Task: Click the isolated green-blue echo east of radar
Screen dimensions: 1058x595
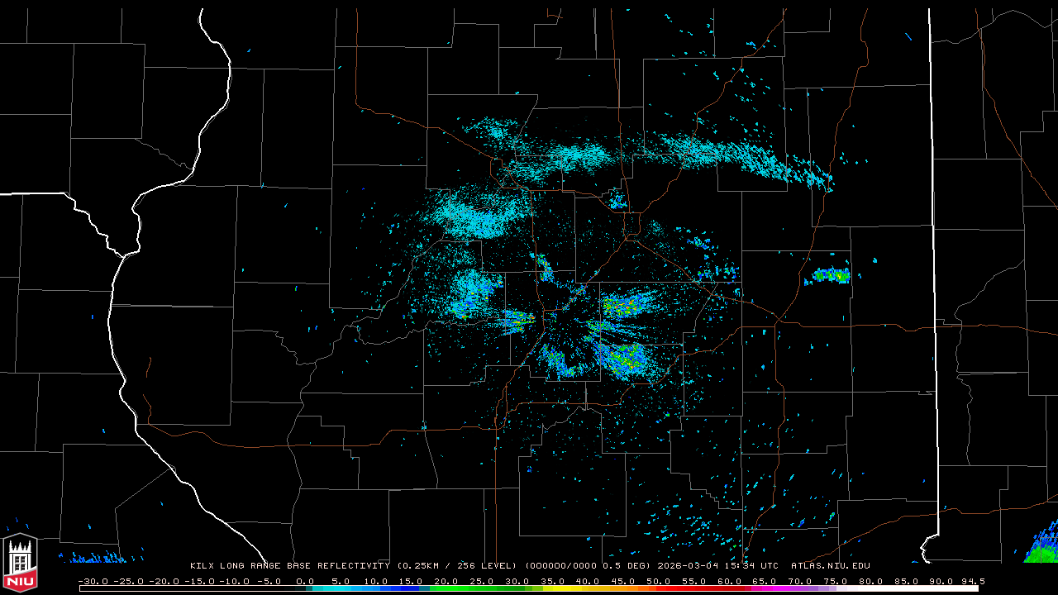Action: click(831, 276)
